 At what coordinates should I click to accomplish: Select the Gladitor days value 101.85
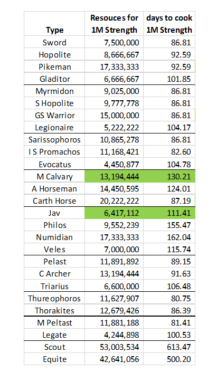(169, 79)
